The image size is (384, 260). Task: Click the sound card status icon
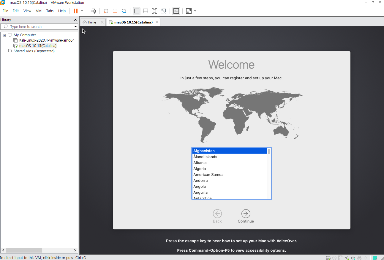353,258
